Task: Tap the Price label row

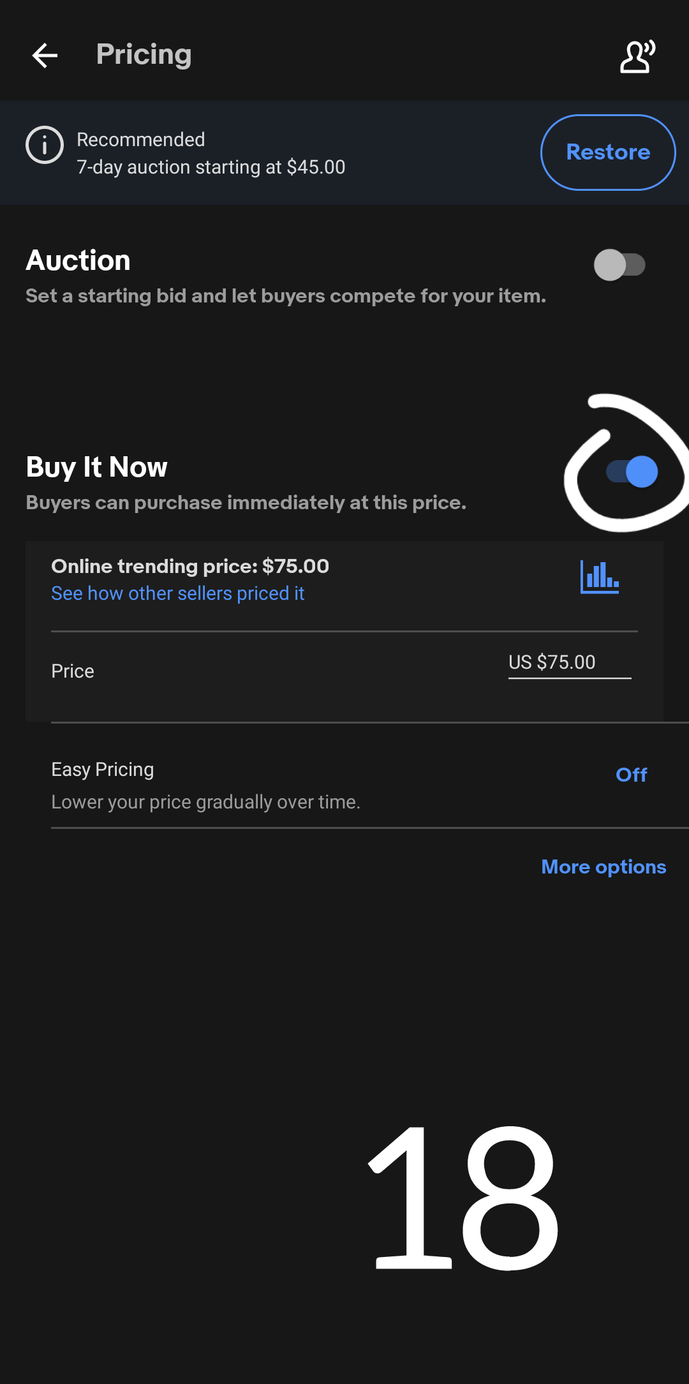Action: (x=344, y=671)
